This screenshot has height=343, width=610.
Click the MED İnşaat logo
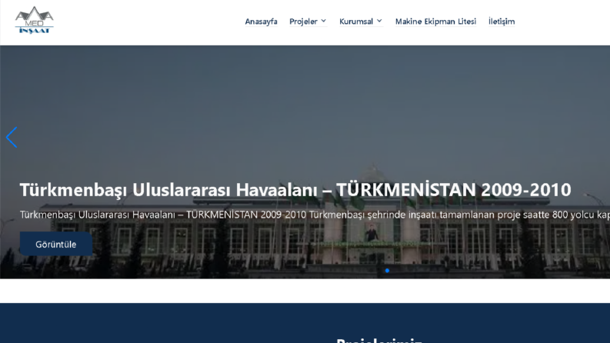(x=35, y=20)
